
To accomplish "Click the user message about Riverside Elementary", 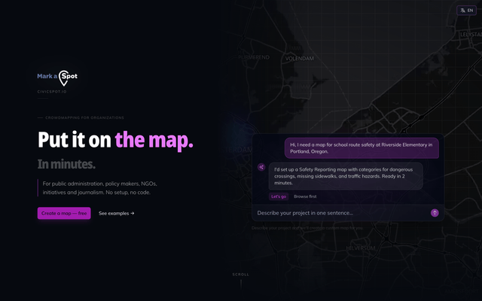I will pyautogui.click(x=361, y=148).
